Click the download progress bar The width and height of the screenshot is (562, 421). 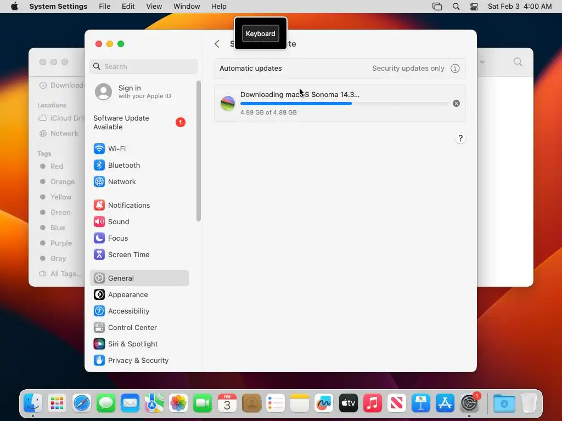(x=344, y=104)
